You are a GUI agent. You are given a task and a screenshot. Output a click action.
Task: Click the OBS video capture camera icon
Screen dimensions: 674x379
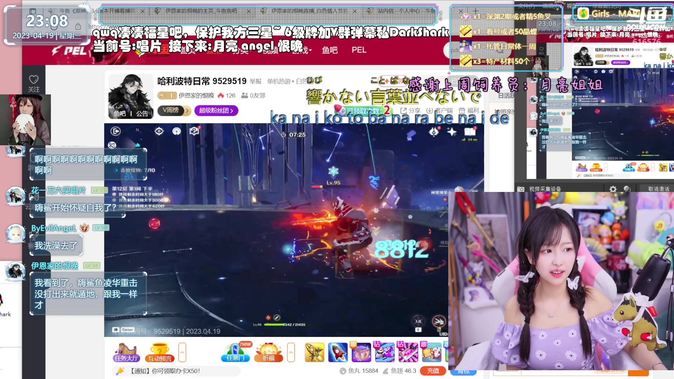(521, 189)
